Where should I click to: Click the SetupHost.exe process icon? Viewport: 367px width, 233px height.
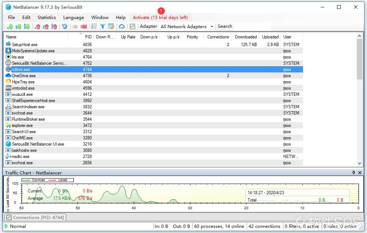8,44
